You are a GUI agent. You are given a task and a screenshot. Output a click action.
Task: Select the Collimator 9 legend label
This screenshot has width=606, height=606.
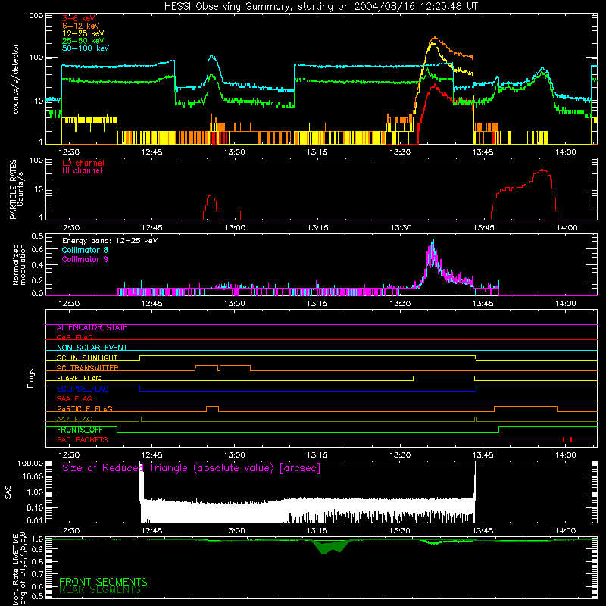point(85,259)
